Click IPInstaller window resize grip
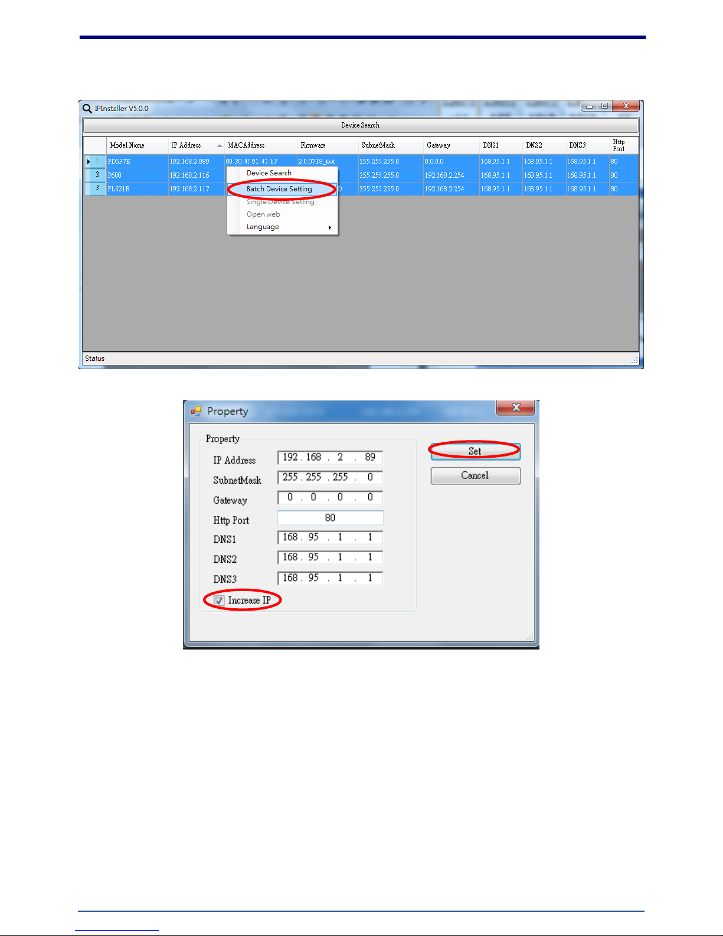 click(634, 360)
